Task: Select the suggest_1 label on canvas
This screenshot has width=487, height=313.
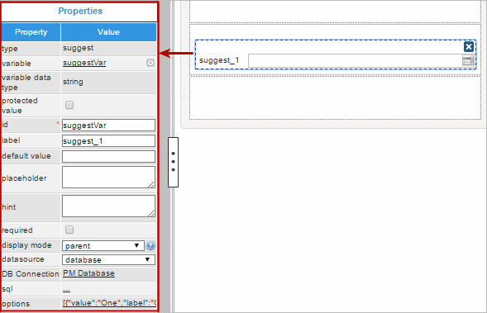Action: click(219, 60)
